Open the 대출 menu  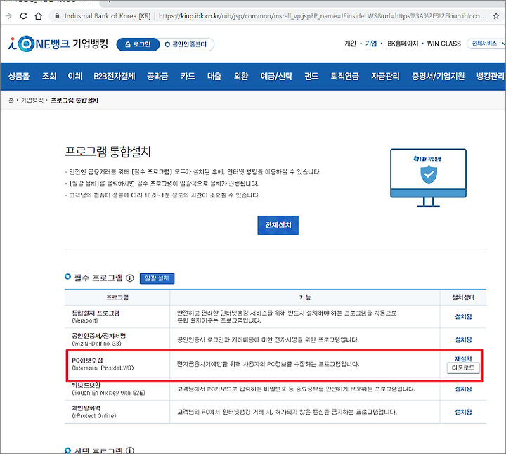coord(214,77)
